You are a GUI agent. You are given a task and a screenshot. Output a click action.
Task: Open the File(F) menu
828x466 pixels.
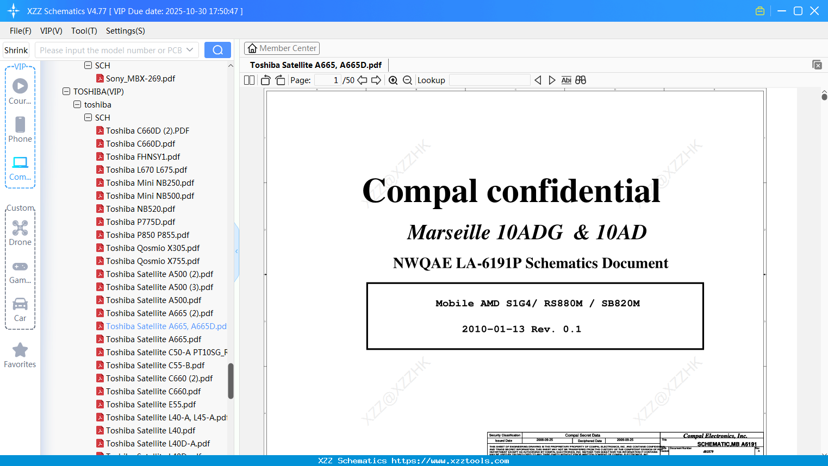click(21, 31)
